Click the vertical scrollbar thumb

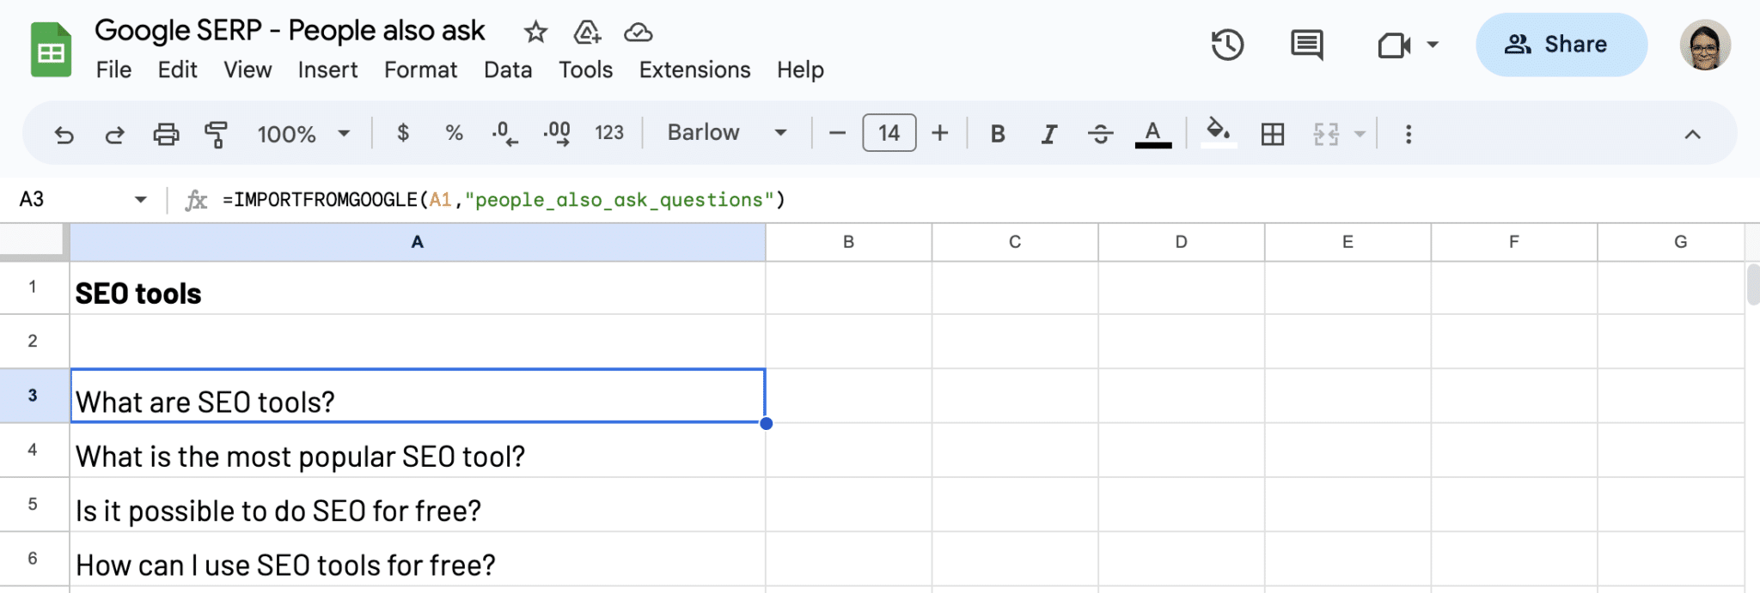[x=1753, y=285]
